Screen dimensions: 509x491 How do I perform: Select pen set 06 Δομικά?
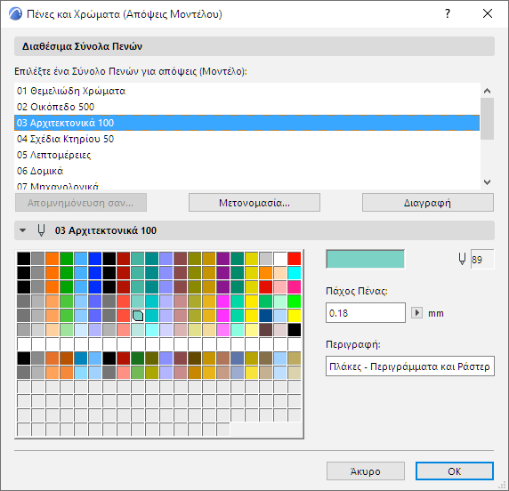(x=246, y=171)
